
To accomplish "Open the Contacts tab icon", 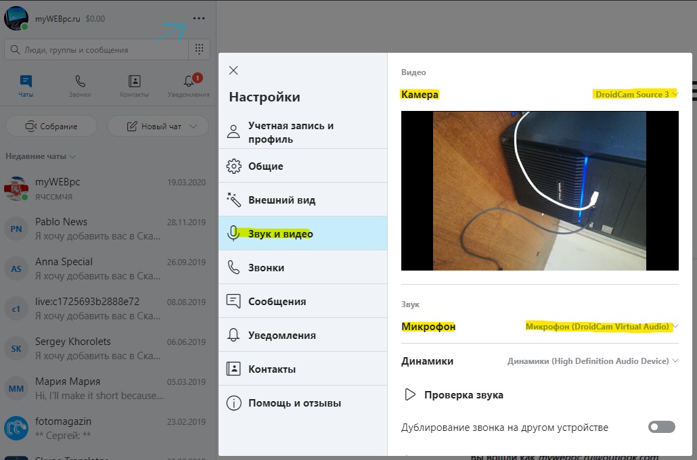I will 135,82.
